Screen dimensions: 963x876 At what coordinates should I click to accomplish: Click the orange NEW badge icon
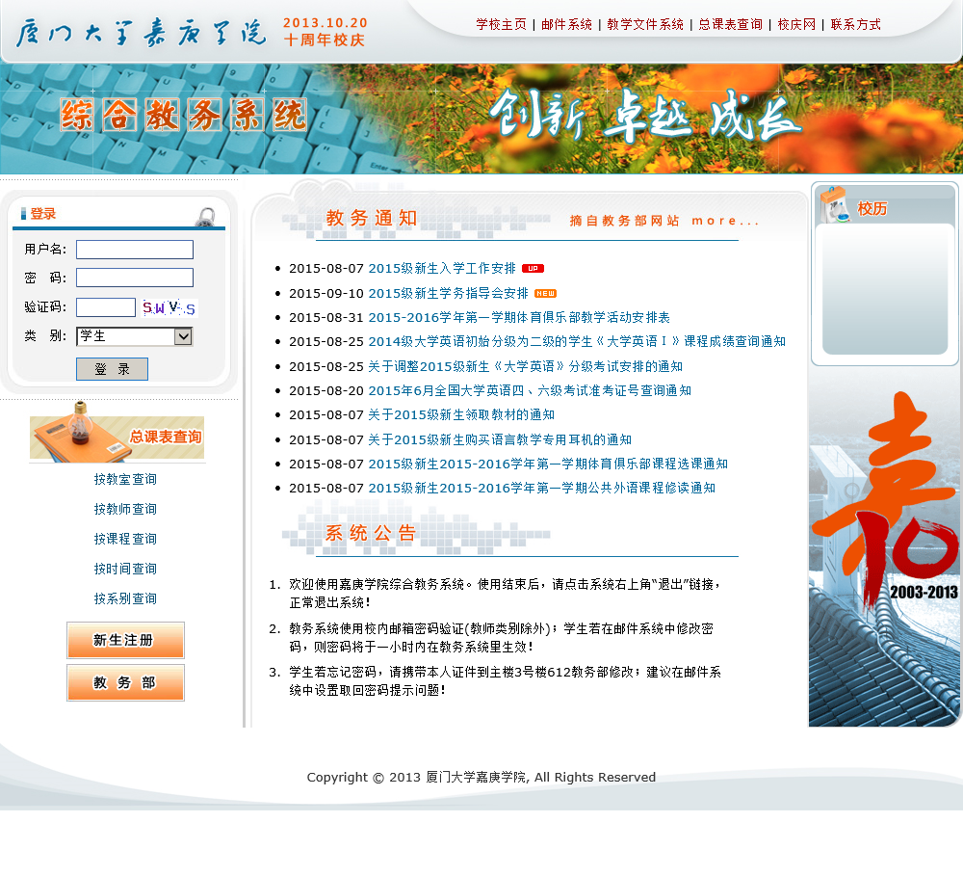545,294
